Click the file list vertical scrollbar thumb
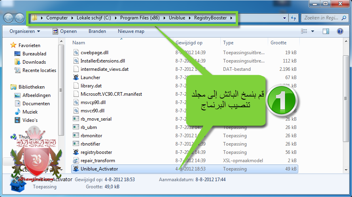The image size is (352, 197). (346, 98)
